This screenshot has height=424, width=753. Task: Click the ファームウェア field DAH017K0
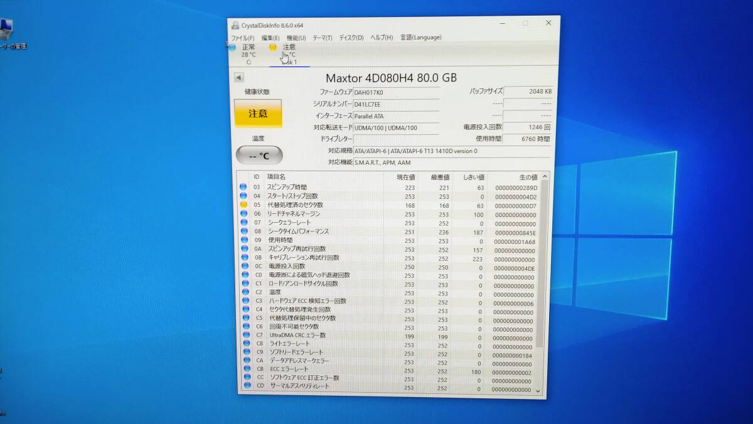pyautogui.click(x=396, y=92)
